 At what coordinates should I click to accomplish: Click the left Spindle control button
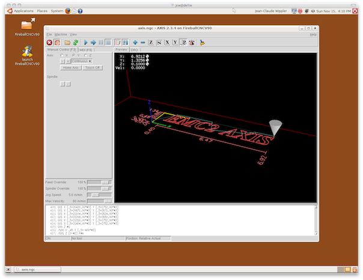point(63,84)
